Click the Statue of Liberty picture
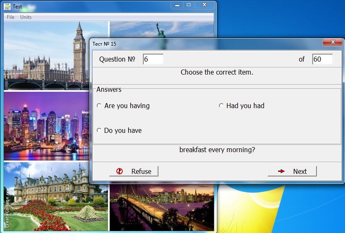The width and height of the screenshot is (345, 233). pyautogui.click(x=162, y=30)
